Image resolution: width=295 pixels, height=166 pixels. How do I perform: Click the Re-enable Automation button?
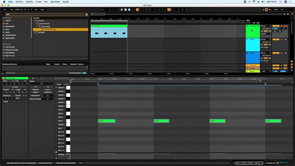tap(140, 10)
